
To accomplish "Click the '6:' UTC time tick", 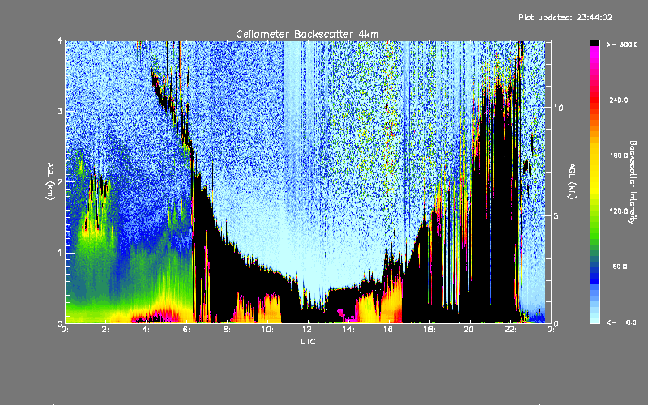I will point(187,330).
